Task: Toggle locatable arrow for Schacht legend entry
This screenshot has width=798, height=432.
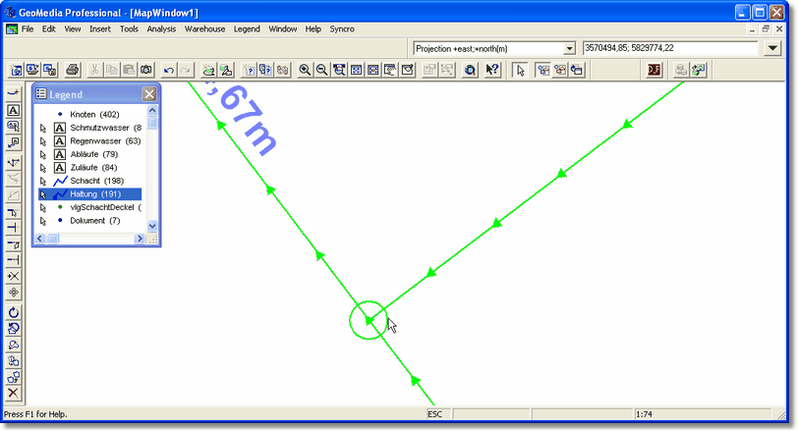Action: click(x=43, y=182)
